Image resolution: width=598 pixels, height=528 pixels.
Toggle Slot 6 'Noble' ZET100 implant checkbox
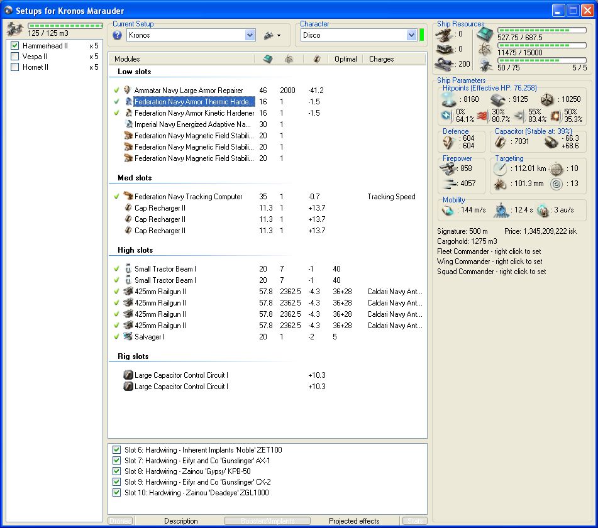117,450
